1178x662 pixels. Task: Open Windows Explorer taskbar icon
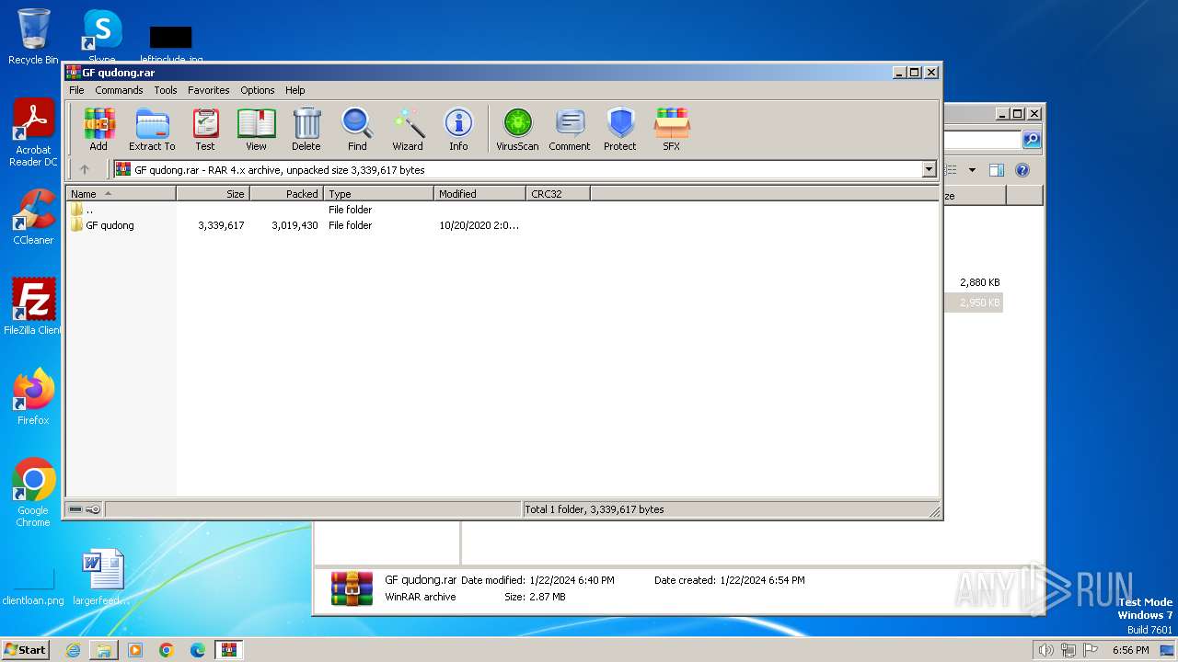[104, 650]
